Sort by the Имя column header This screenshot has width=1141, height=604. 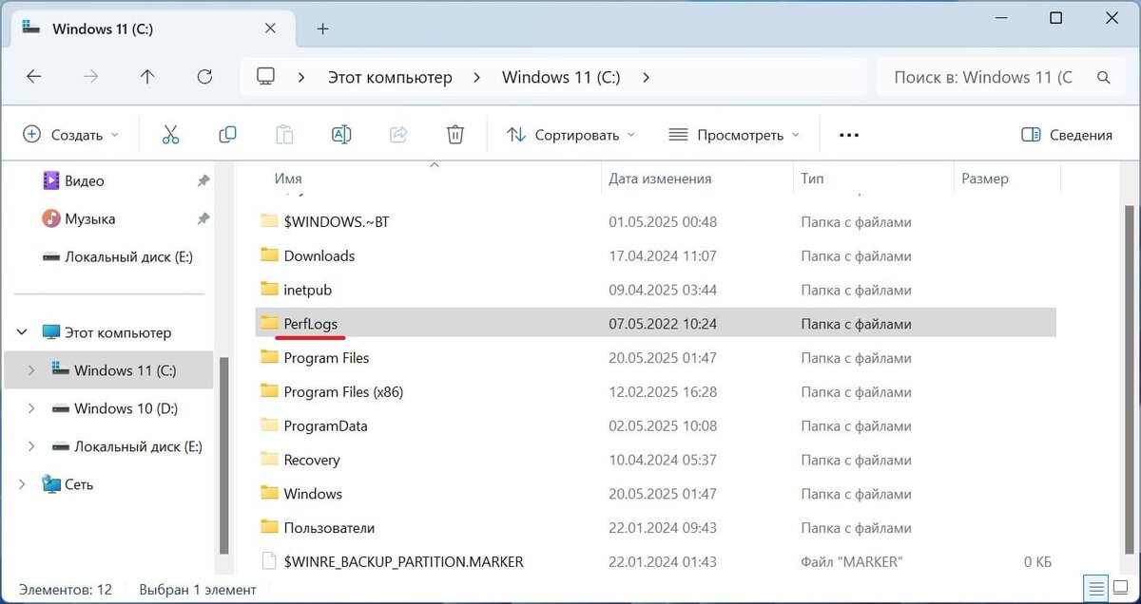pos(288,179)
